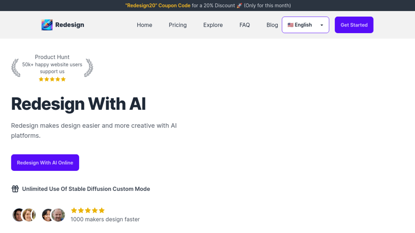The width and height of the screenshot is (415, 233).
Task: Click the second maker avatar thumbnail
Action: (29, 215)
